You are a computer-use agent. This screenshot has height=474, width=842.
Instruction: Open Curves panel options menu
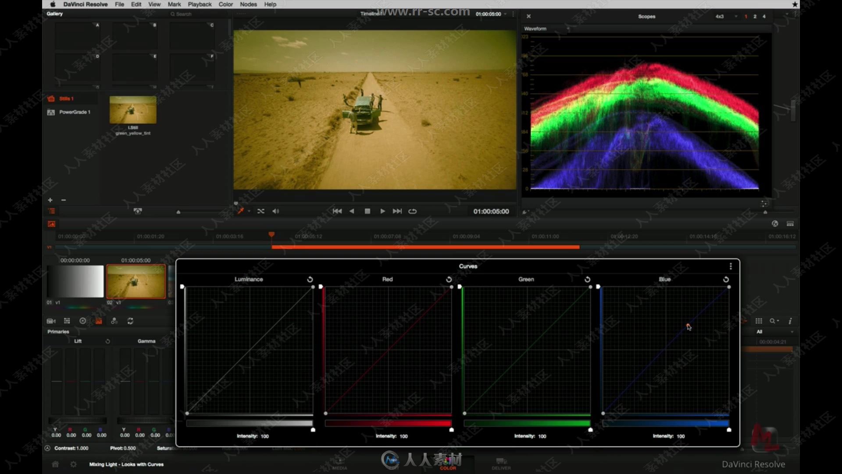point(731,266)
